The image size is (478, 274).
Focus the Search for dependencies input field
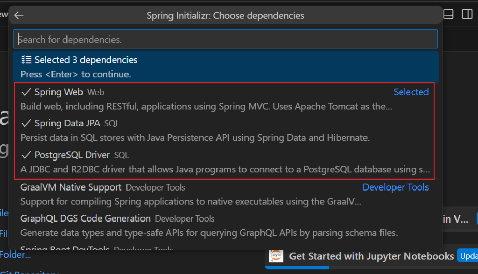tap(225, 39)
